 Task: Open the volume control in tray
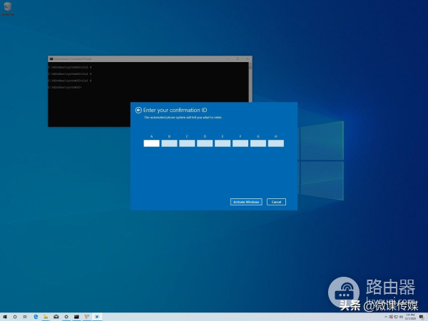tap(401, 316)
